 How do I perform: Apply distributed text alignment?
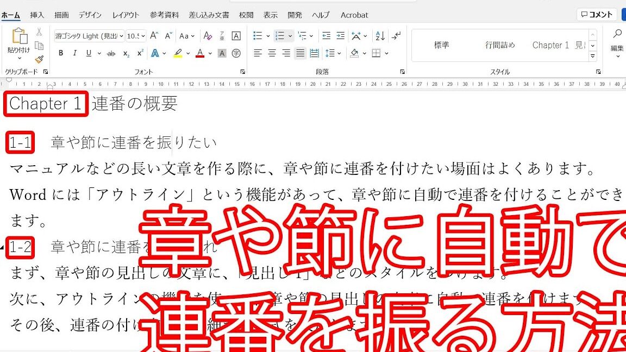315,53
